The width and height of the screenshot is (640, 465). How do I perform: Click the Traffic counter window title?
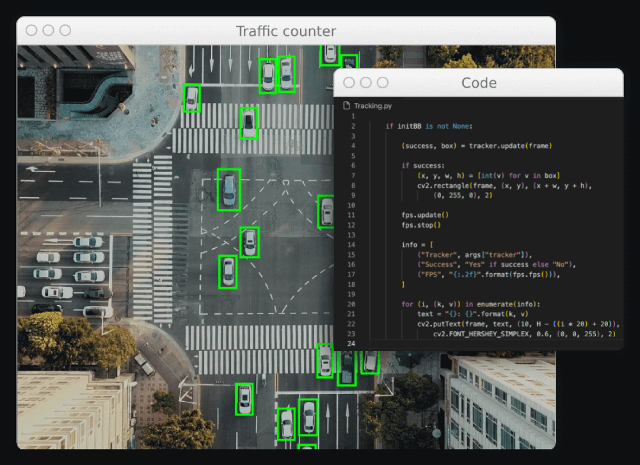pyautogui.click(x=286, y=31)
